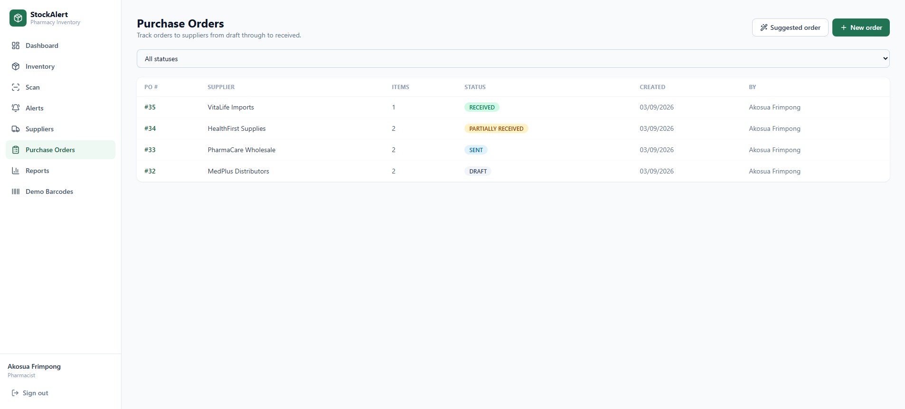Open the Inventory section
Screen dimensions: 905x409
pyautogui.click(x=60, y=66)
